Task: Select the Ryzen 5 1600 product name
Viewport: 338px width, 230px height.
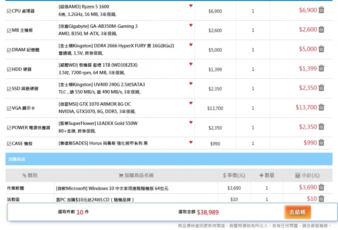Action: [x=84, y=7]
